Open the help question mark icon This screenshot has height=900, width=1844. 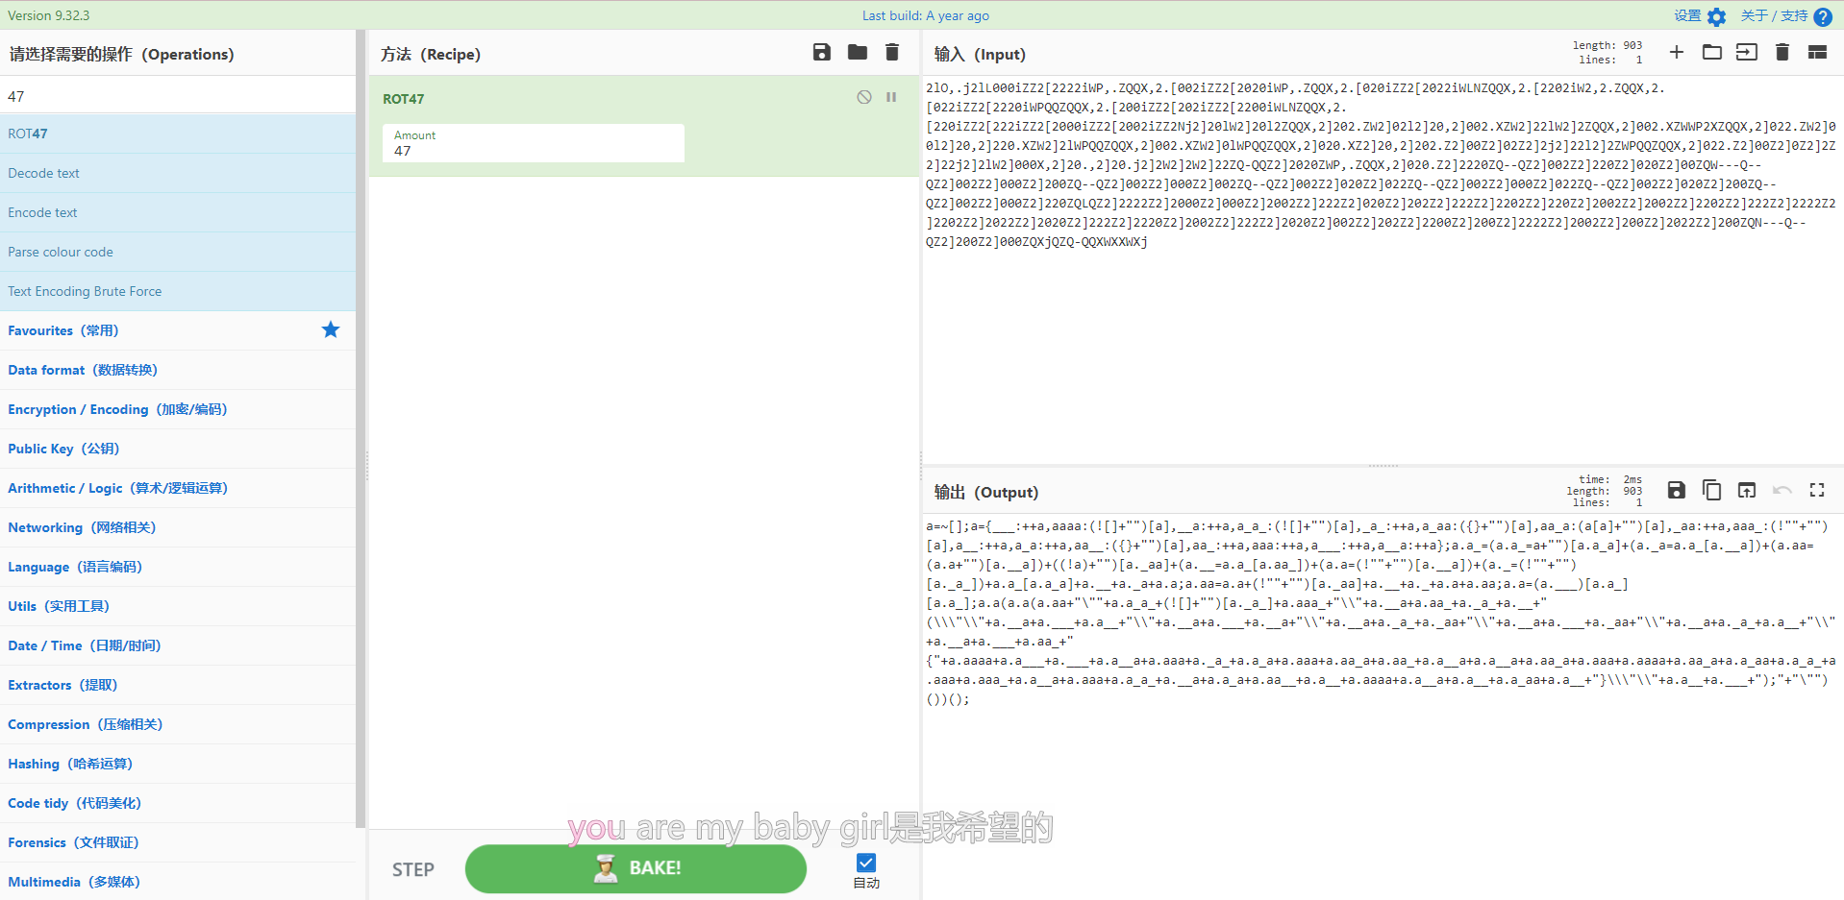pos(1823,16)
